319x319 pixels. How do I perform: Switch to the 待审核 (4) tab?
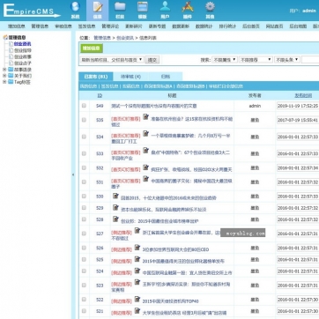(130, 77)
